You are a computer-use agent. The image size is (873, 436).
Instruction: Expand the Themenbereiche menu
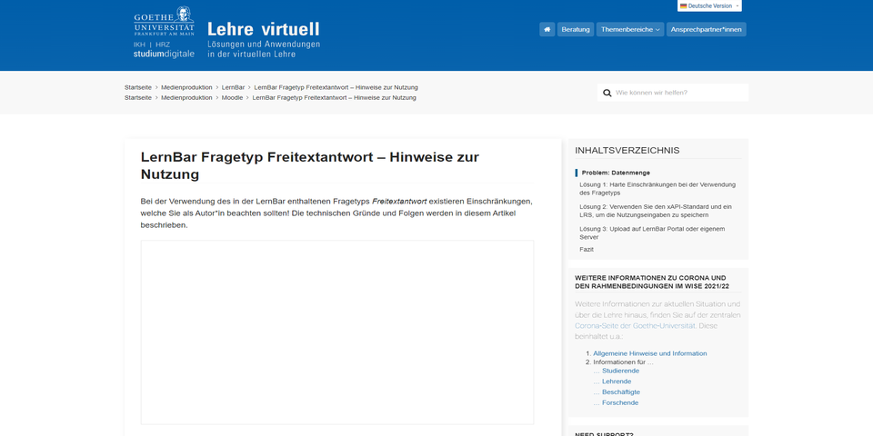click(629, 29)
